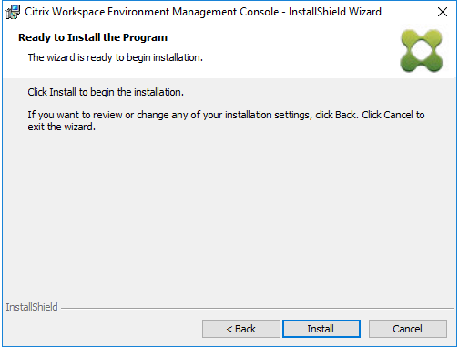Click the green Citrix logo
Viewport: 459px width, 347px height.
click(x=422, y=51)
